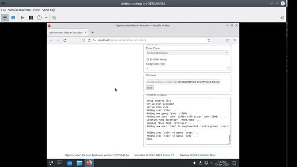The height and width of the screenshot is (167, 297).
Task: Minimize the Firefox window
Action: (x=227, y=26)
